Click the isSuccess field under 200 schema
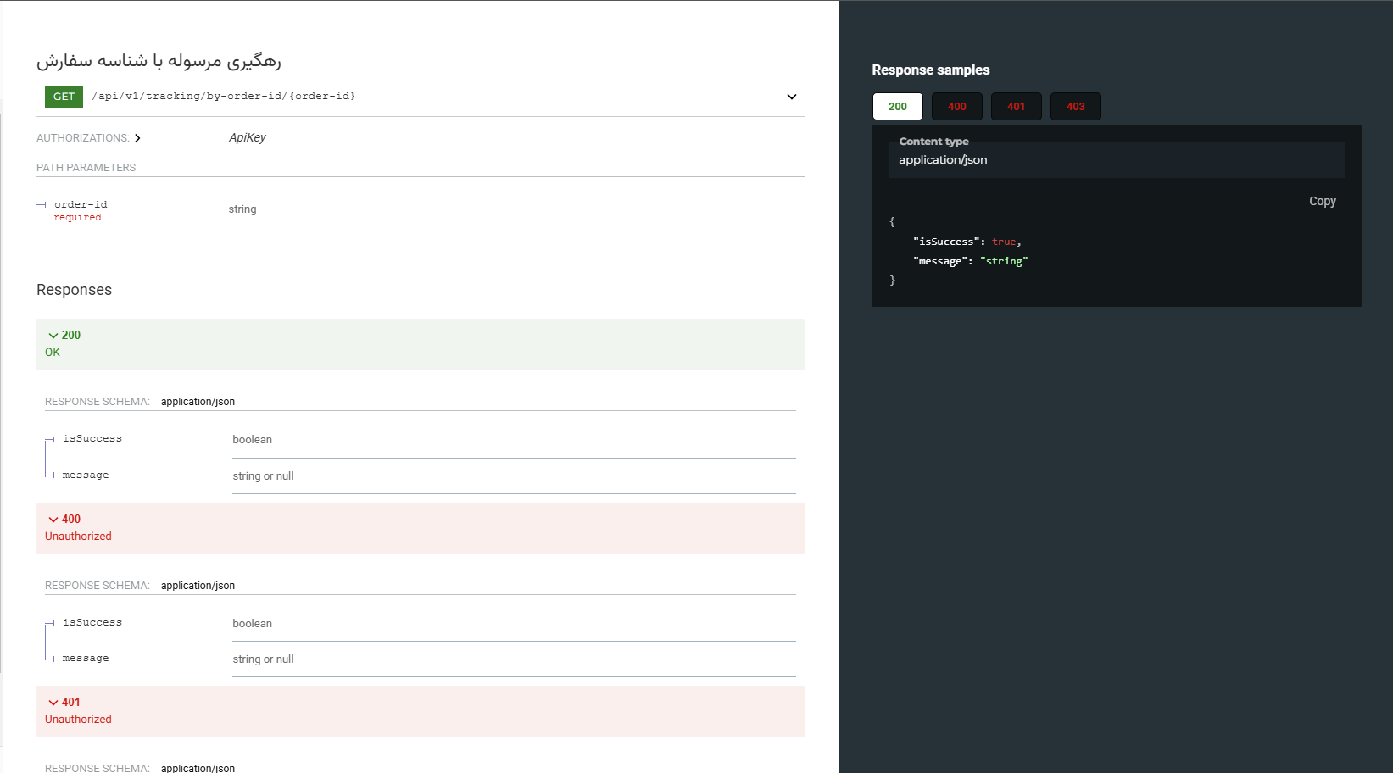 click(92, 439)
